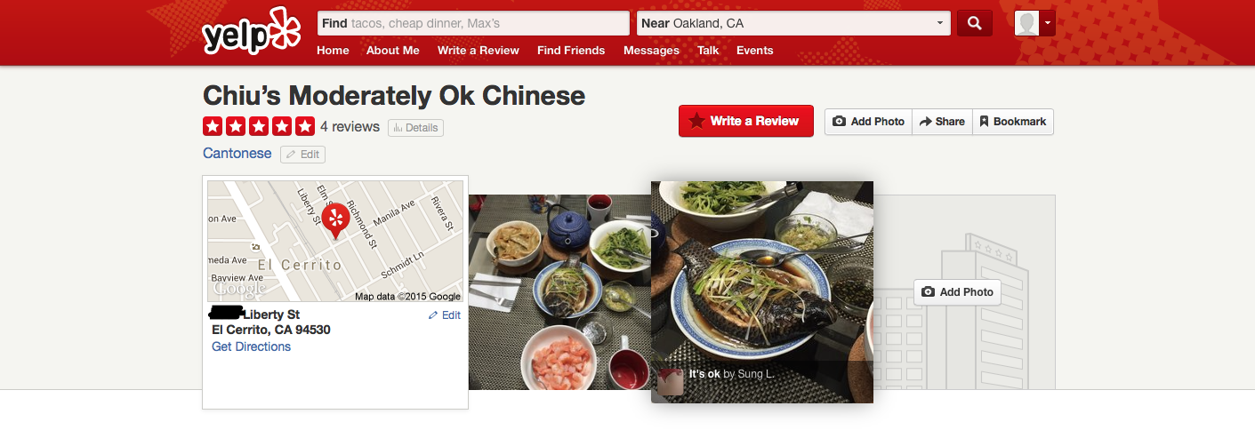Viewport: 1255px width, 430px height.
Task: Click the Yelp logo
Action: [252, 32]
